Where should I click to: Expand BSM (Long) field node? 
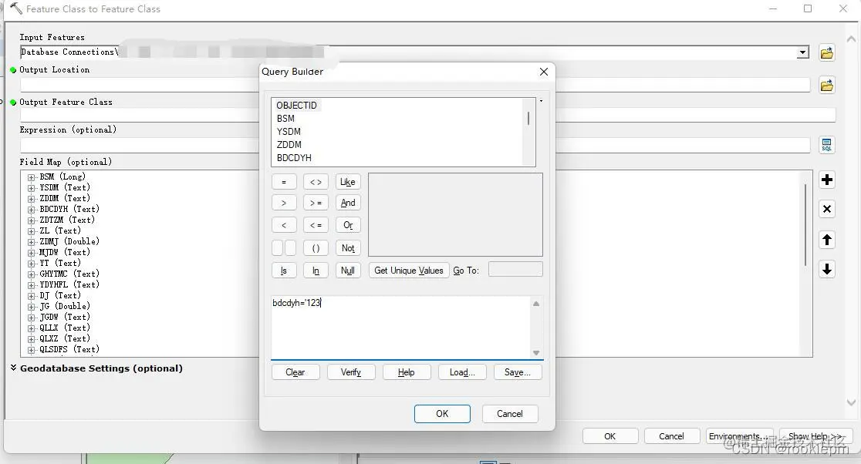pos(32,177)
